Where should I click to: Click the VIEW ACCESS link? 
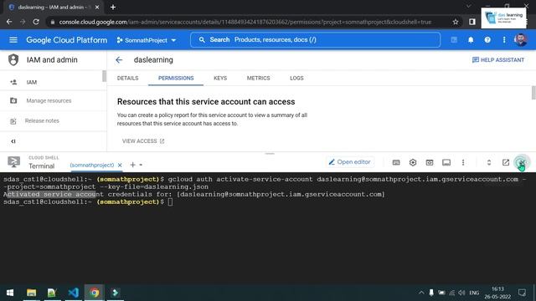click(x=143, y=141)
